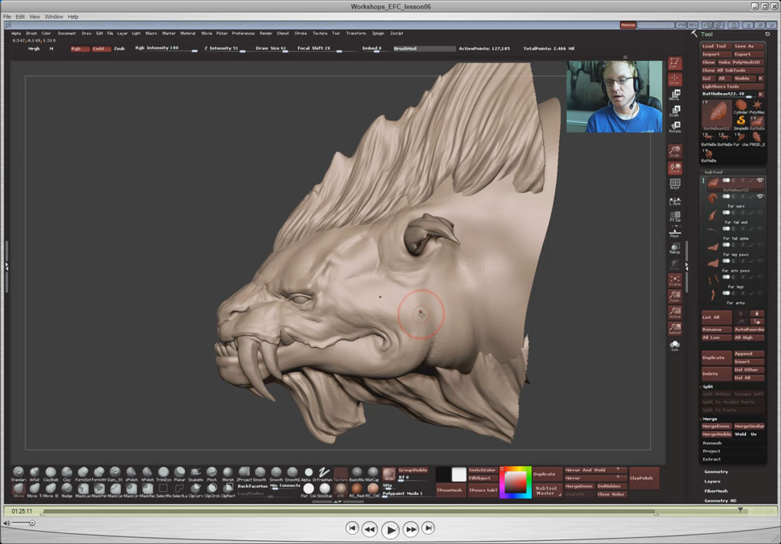Choose the ClipRect brush
This screenshot has height=544, width=781.
[x=227, y=488]
